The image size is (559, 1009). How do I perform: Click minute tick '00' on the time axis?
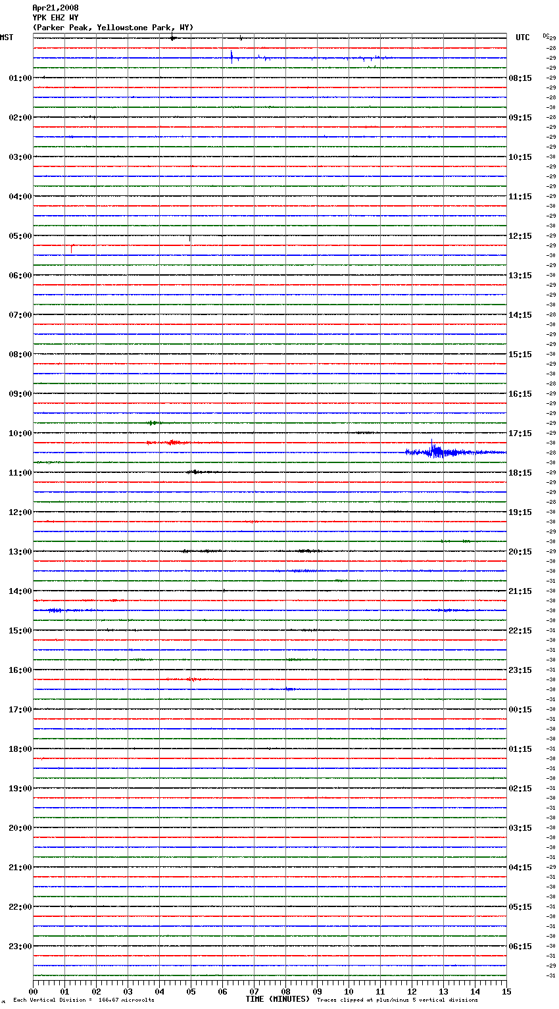coord(33,991)
